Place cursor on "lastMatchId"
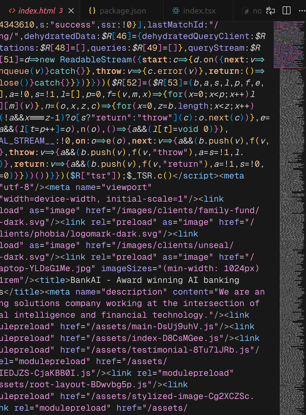Screen dimensions: 306x415 click(175, 25)
